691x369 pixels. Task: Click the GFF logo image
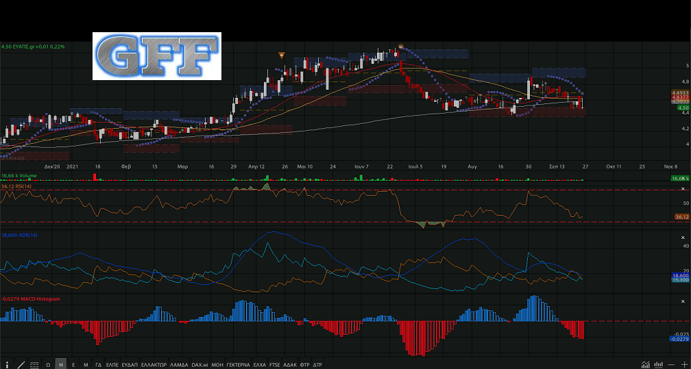click(x=157, y=56)
